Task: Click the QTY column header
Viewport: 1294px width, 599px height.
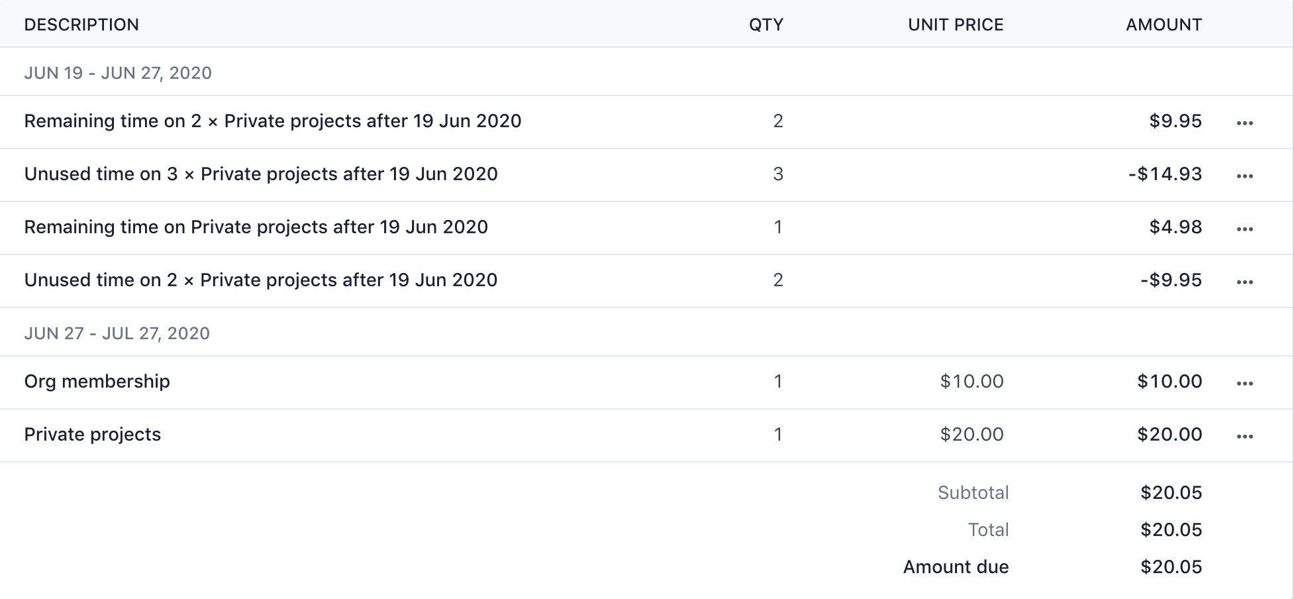Action: 766,25
